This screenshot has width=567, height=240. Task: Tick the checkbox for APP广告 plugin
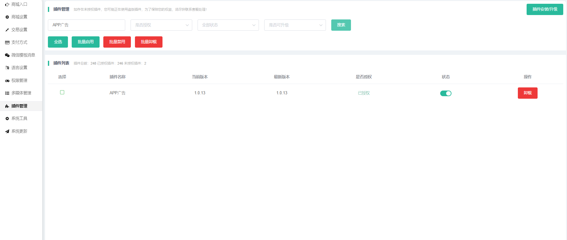pyautogui.click(x=62, y=92)
